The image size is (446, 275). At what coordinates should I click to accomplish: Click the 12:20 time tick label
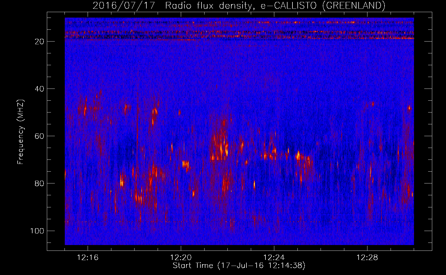181,258
